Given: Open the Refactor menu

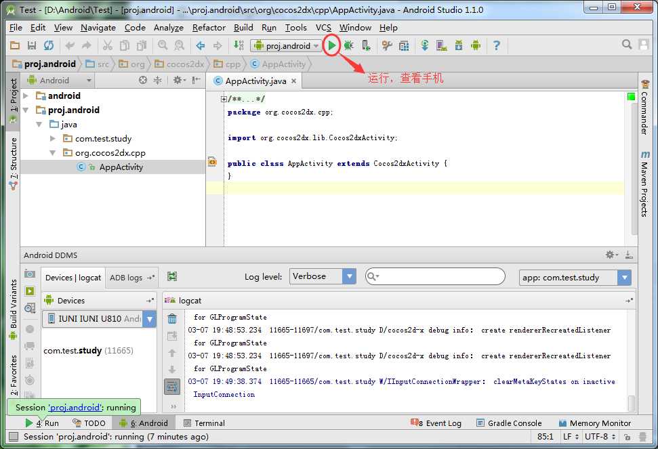Looking at the screenshot, I should coord(209,28).
